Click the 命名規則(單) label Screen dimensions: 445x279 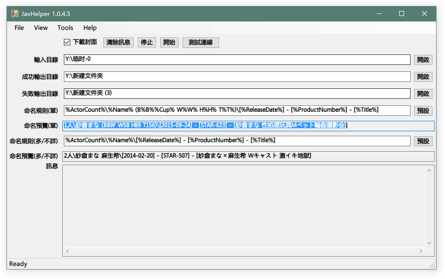click(x=41, y=111)
